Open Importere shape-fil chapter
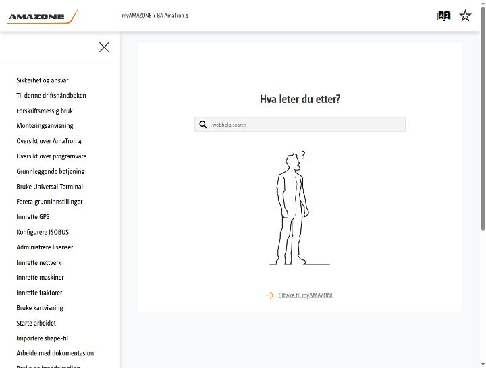 (42, 338)
